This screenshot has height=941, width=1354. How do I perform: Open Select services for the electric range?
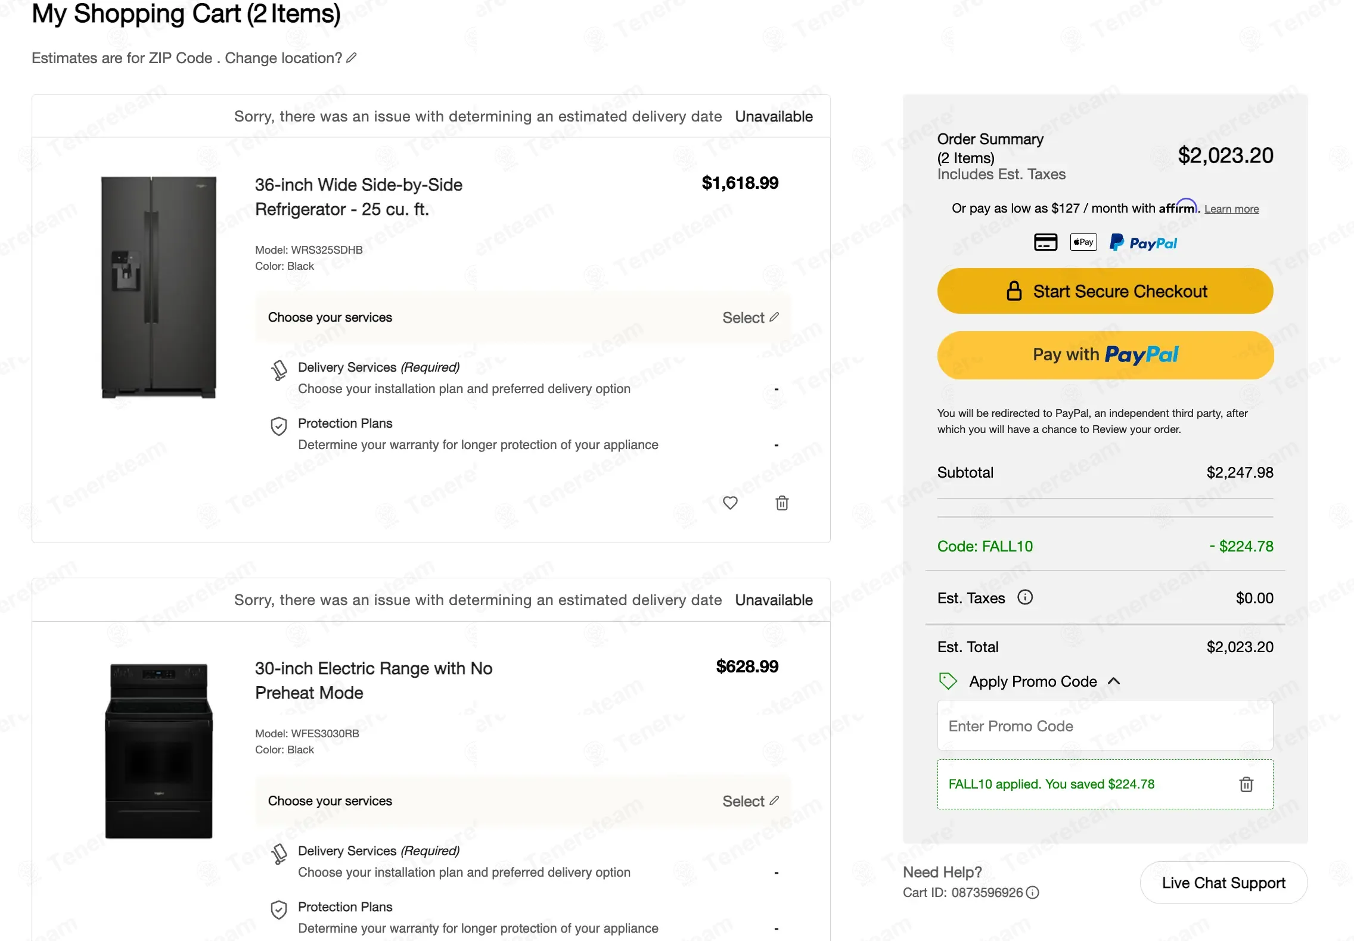[750, 801]
